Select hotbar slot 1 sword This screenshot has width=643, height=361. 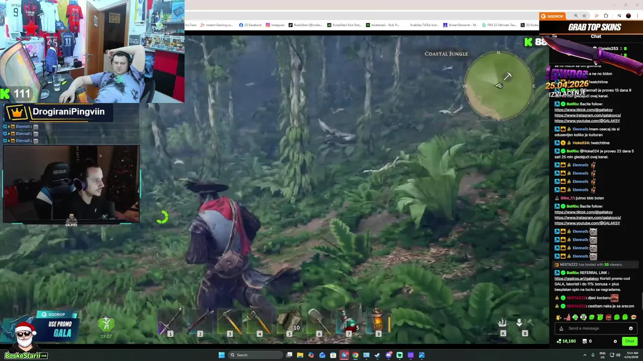coord(170,322)
